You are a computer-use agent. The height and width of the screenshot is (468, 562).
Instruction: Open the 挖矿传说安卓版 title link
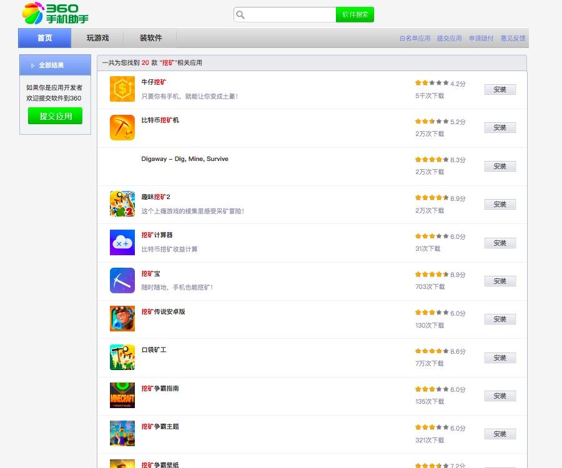click(163, 311)
